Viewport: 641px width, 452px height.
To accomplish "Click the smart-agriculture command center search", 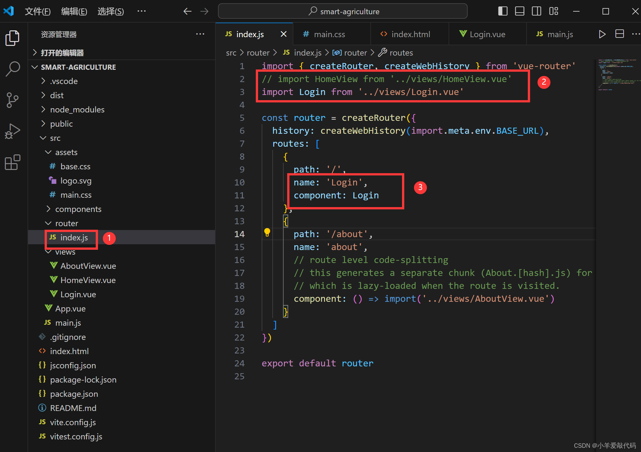I will [343, 11].
